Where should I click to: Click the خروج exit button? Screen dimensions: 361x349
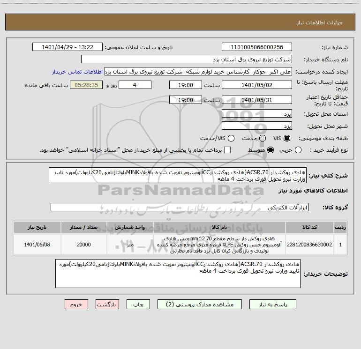point(76,304)
